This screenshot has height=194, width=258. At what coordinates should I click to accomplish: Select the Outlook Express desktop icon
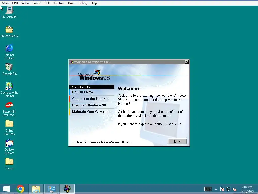pos(9,147)
